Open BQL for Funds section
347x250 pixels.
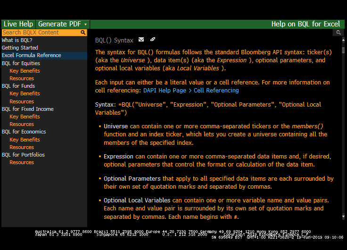coord(18,86)
